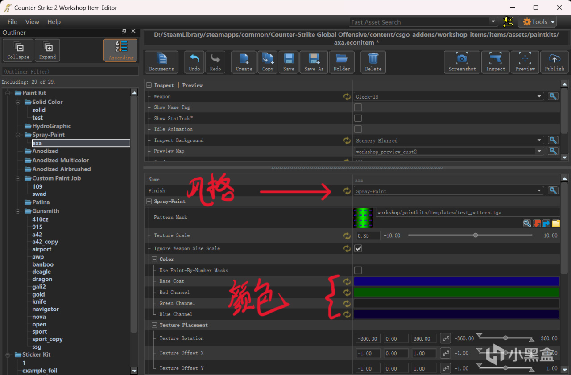The height and width of the screenshot is (375, 571).
Task: Click magnifier icon next to Finish dropdown
Action: coord(553,191)
